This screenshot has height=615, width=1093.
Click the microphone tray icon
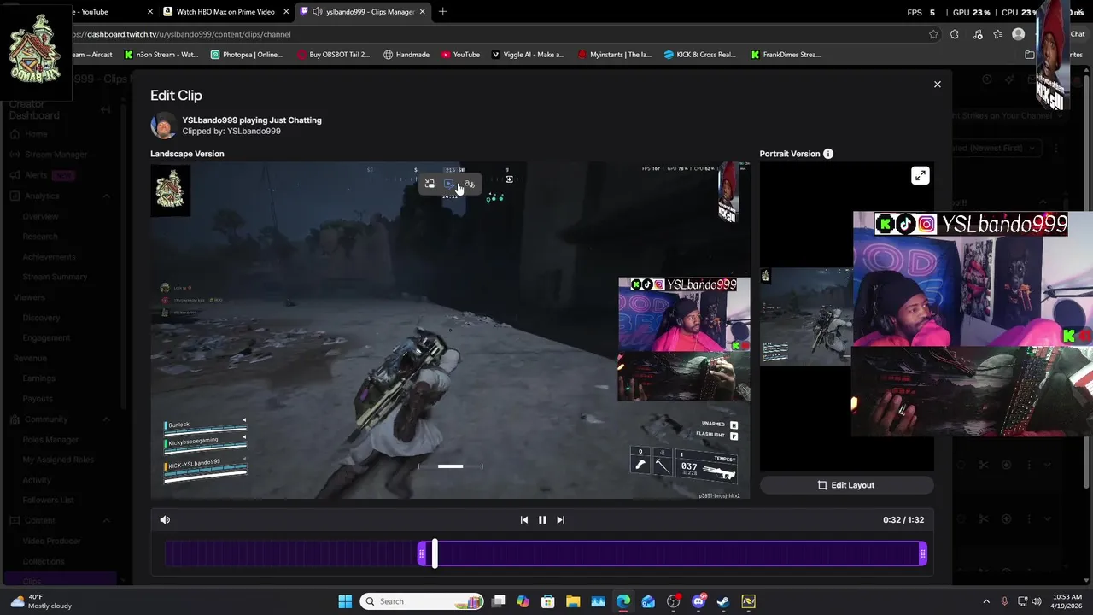point(1004,601)
